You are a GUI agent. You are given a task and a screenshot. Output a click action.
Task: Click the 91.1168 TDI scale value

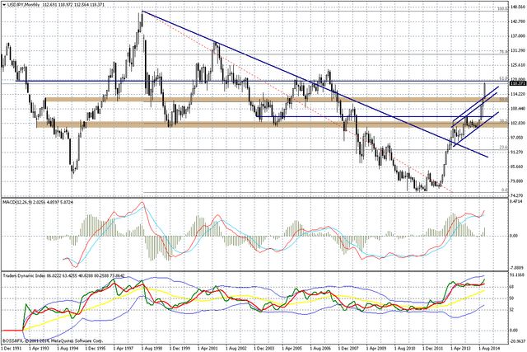pos(518,275)
